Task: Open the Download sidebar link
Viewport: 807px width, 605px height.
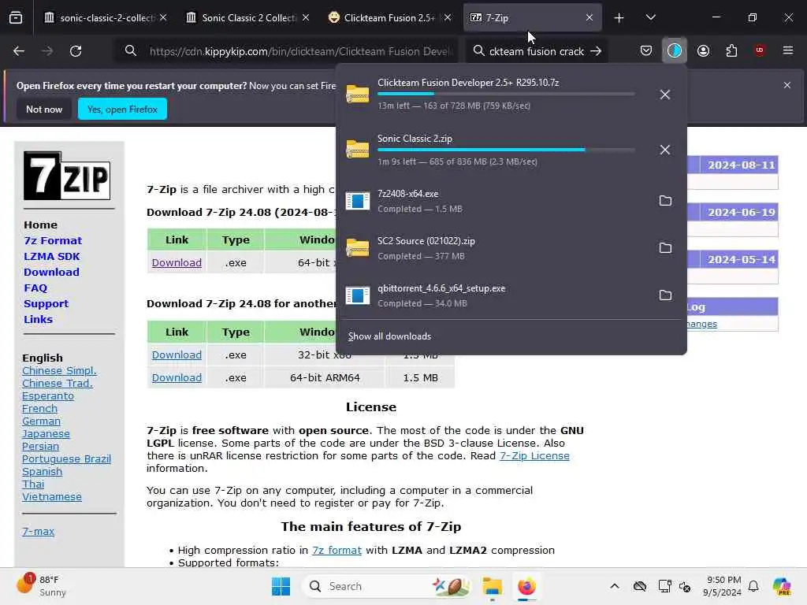Action: pos(51,272)
